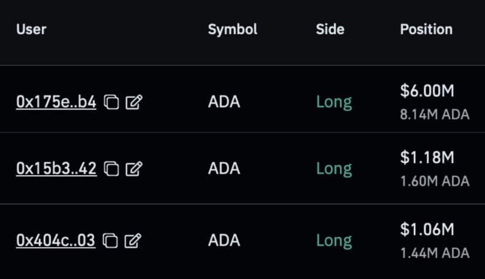Screen dimensions: 485x279
Task: Edit label for 0x175e..b4 via pencil icon
Action: click(134, 102)
